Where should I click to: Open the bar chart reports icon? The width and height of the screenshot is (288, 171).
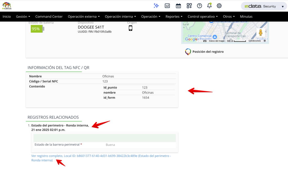click(x=167, y=6)
